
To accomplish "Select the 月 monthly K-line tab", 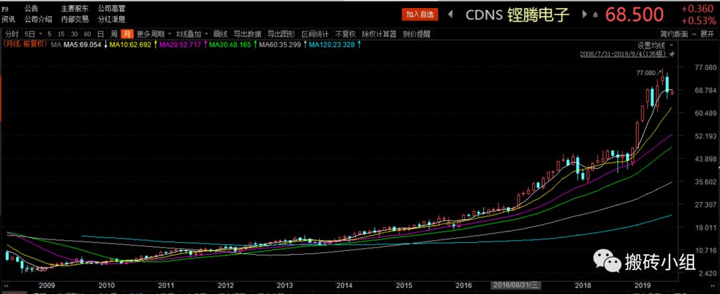I will [127, 34].
